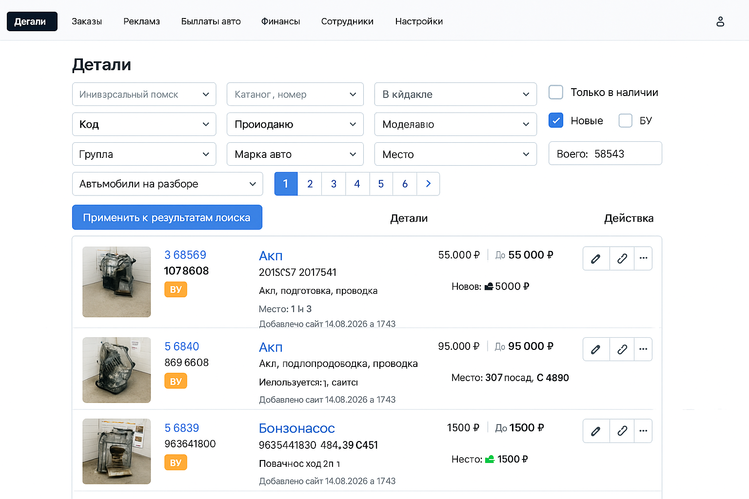Expand the Марка авто dropdown
749x499 pixels.
click(x=295, y=154)
